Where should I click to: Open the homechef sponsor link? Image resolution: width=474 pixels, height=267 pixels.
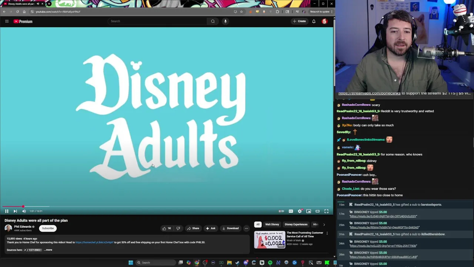[x=94, y=242]
